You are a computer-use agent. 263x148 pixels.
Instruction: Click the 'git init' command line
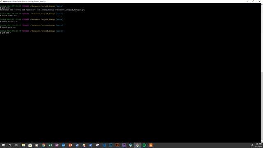[5, 8]
